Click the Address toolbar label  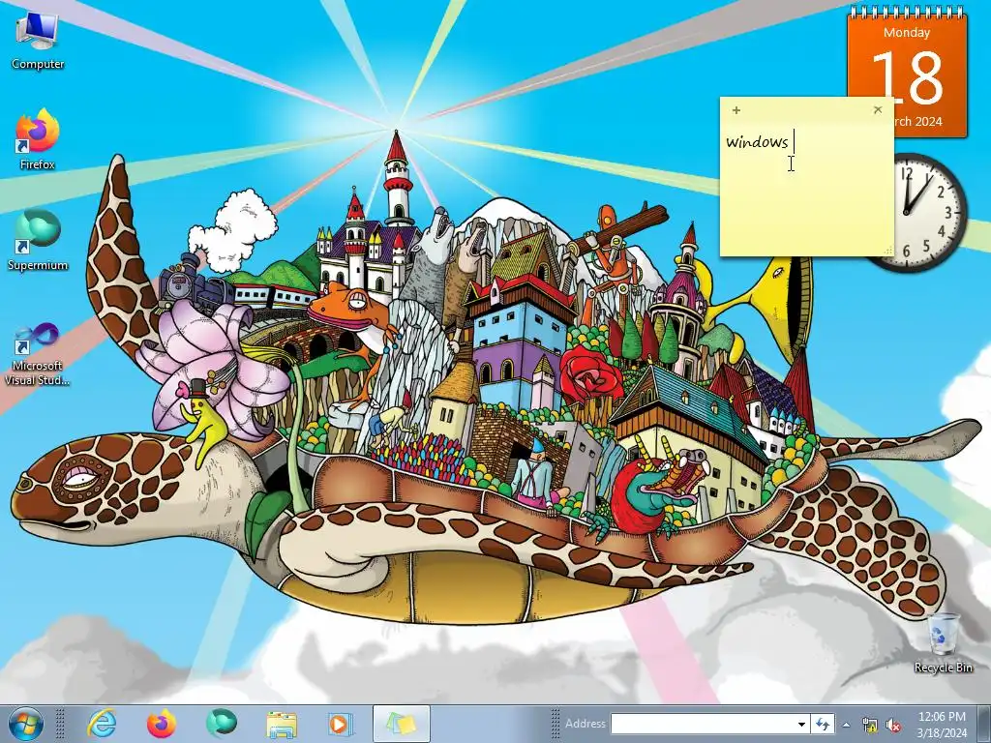(x=586, y=724)
